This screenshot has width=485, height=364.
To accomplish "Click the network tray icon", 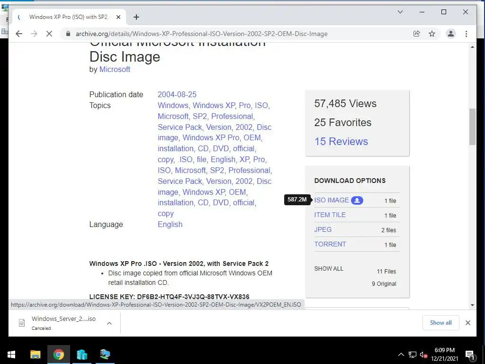I will [x=413, y=355].
